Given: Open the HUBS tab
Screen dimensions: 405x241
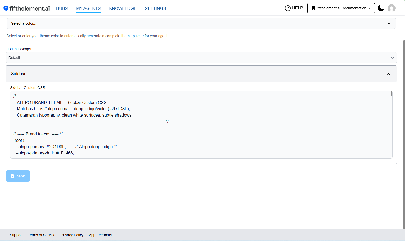Looking at the screenshot, I should point(62,8).
